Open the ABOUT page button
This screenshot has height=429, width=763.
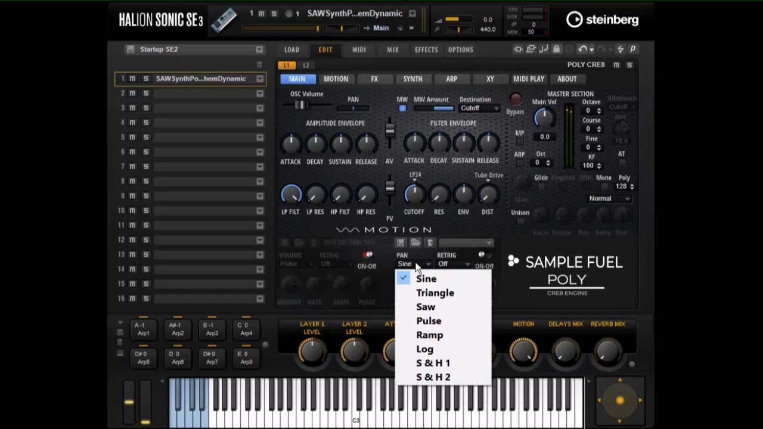click(x=567, y=79)
